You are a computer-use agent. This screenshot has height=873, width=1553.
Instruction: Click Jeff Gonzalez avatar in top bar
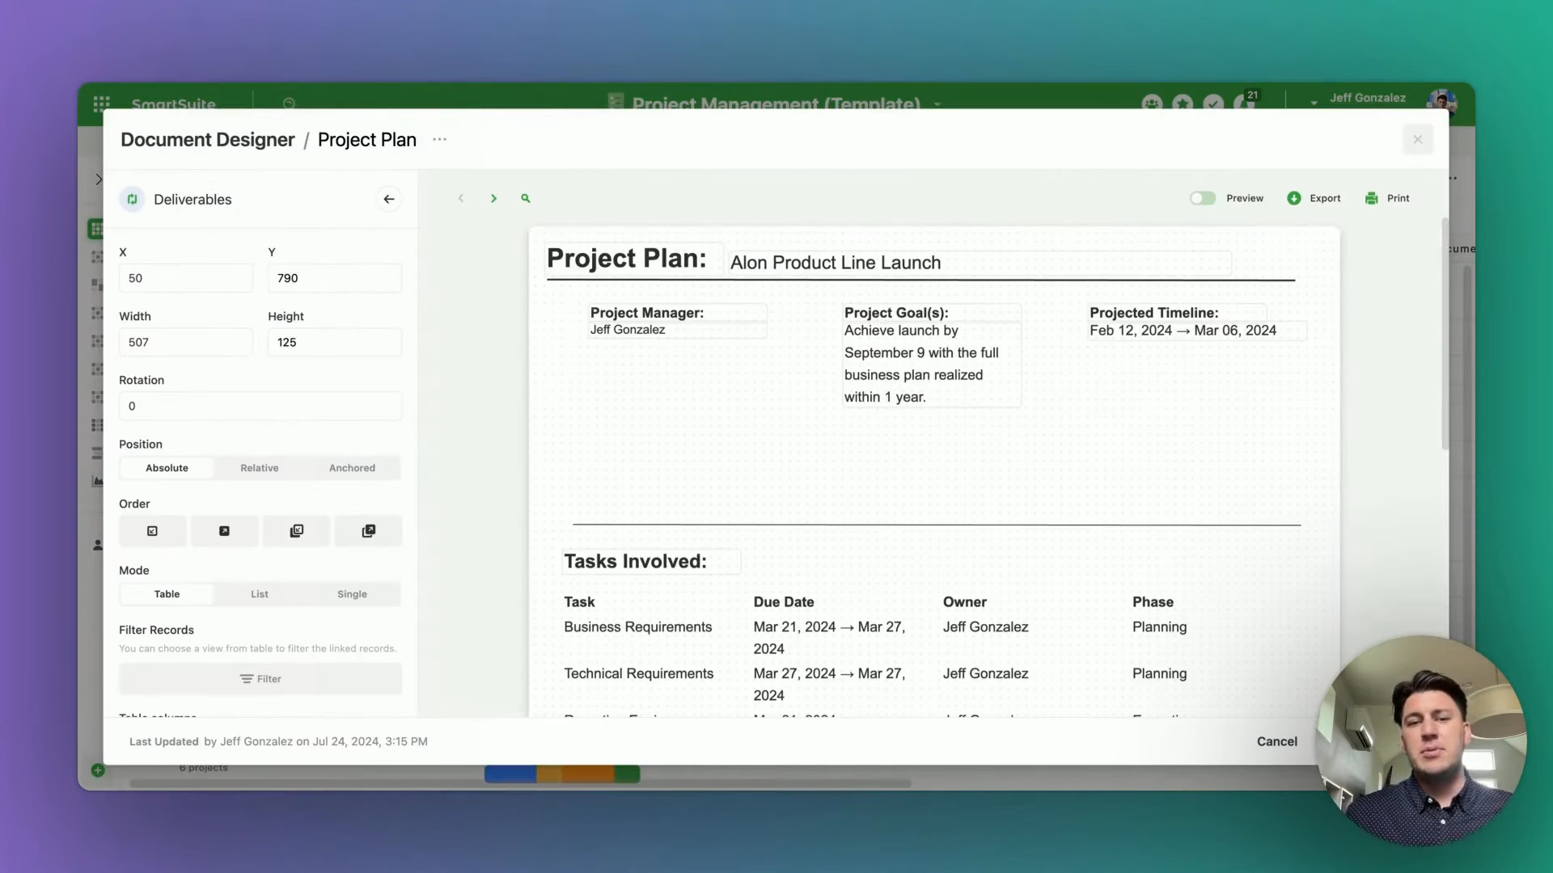pyautogui.click(x=1442, y=103)
